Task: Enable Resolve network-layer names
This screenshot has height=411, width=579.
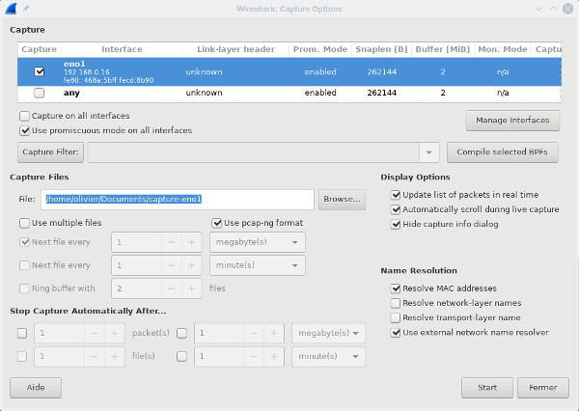Action: 395,303
